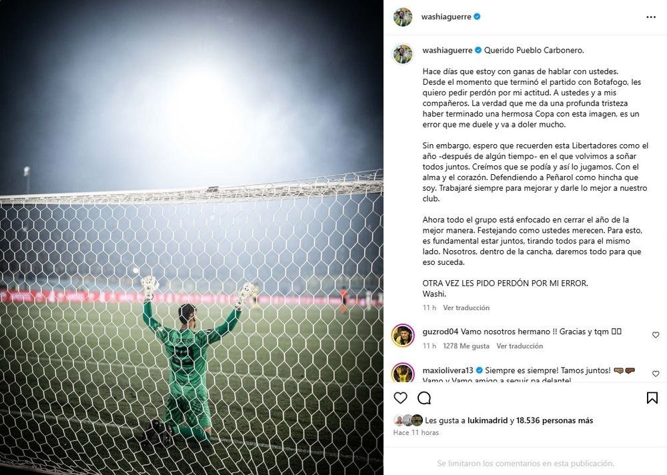Screen dimensions: 667x475
Task: Save the post with the bookmark icon
Action: [652, 398]
